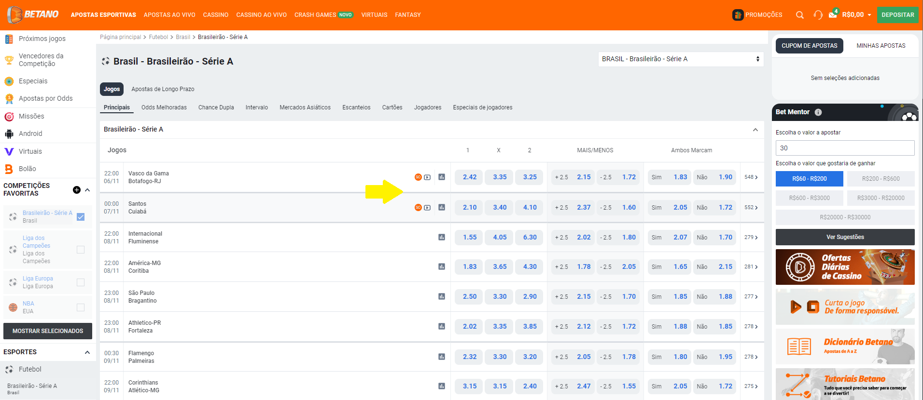Image resolution: width=923 pixels, height=400 pixels.
Task: Open Dicionário Betano banner
Action: pyautogui.click(x=845, y=347)
